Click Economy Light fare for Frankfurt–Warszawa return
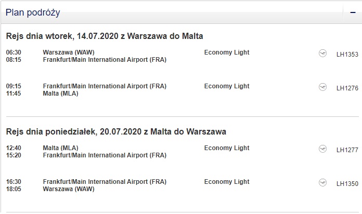 tap(227, 182)
